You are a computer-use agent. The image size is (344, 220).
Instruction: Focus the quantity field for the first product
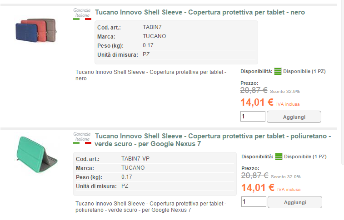(253, 117)
